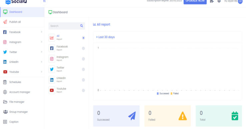Open the Hi, Gyan user profile
246x129 pixels.
click(x=233, y=1)
